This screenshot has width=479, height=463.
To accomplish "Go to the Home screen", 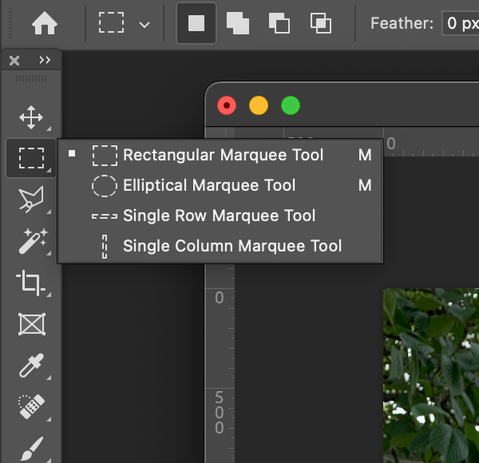I will click(45, 23).
